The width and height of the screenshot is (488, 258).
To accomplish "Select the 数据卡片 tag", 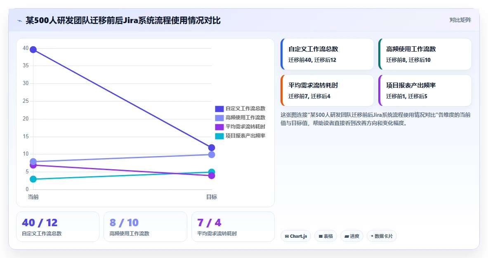I will pyautogui.click(x=382, y=236).
